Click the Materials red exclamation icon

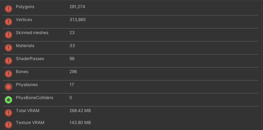(8, 48)
